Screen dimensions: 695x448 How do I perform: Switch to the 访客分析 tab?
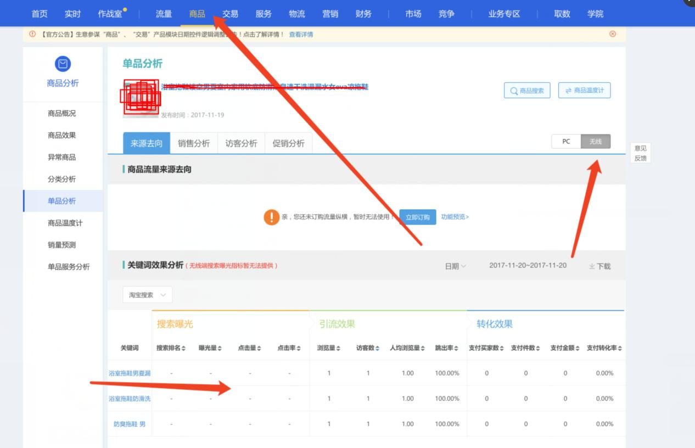[x=241, y=143]
